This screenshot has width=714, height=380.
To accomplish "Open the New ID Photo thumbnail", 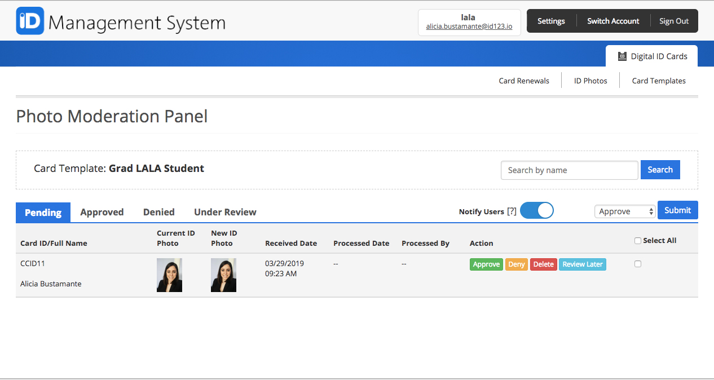I will tap(223, 275).
